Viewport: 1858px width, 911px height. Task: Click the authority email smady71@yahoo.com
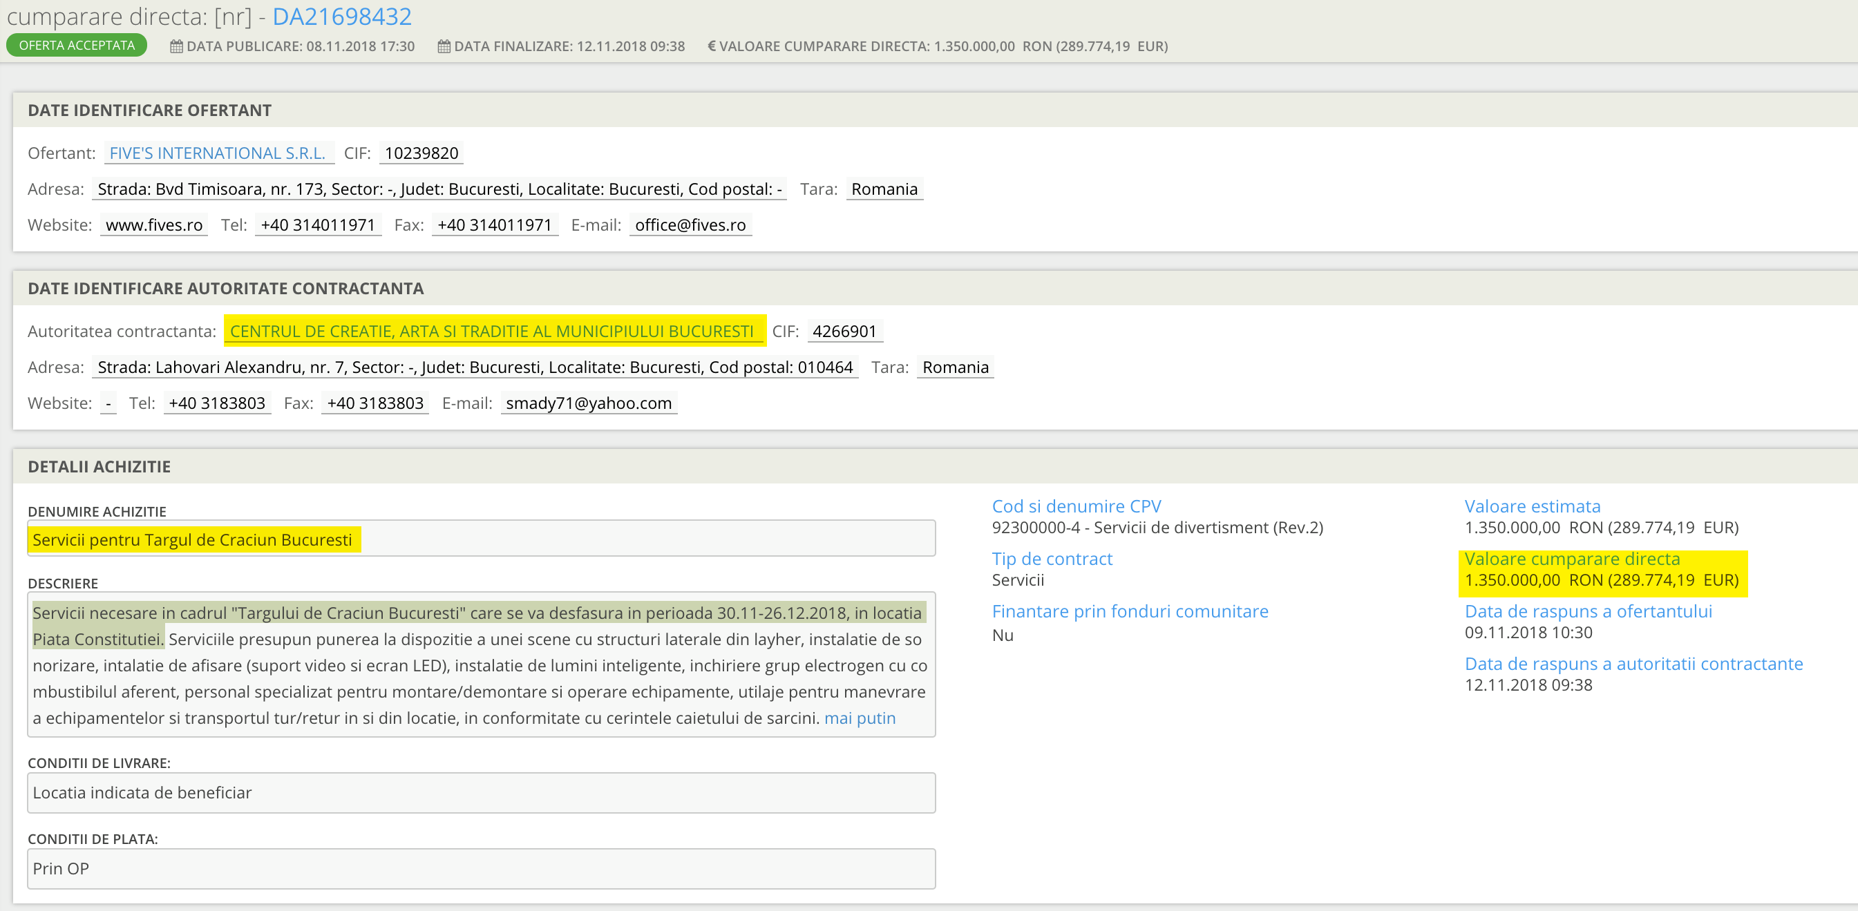(x=589, y=403)
